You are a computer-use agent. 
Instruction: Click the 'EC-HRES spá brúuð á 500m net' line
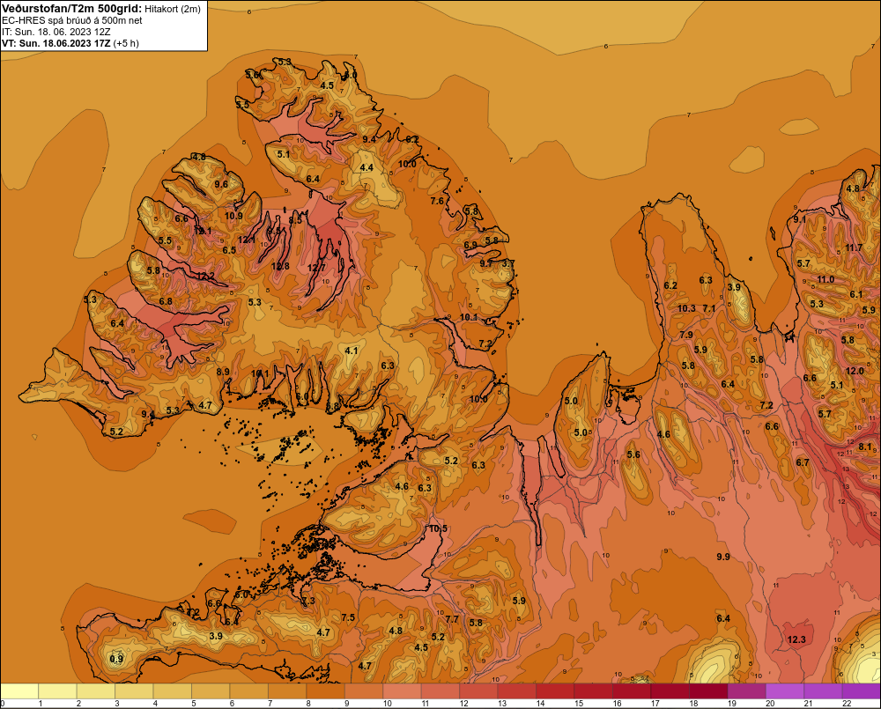click(72, 20)
